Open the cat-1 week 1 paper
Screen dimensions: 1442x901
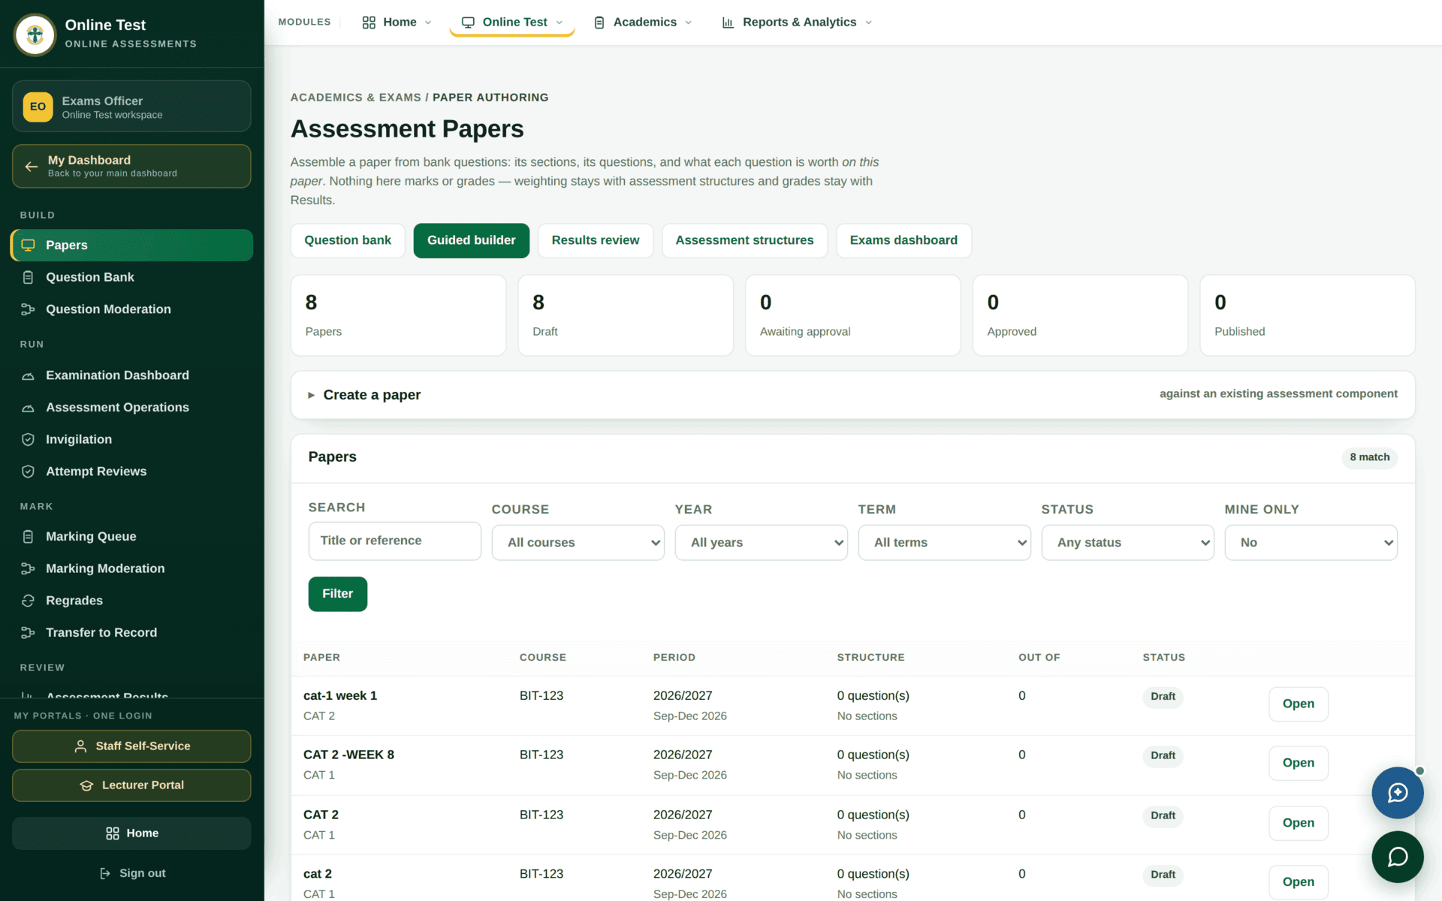[x=1298, y=704]
